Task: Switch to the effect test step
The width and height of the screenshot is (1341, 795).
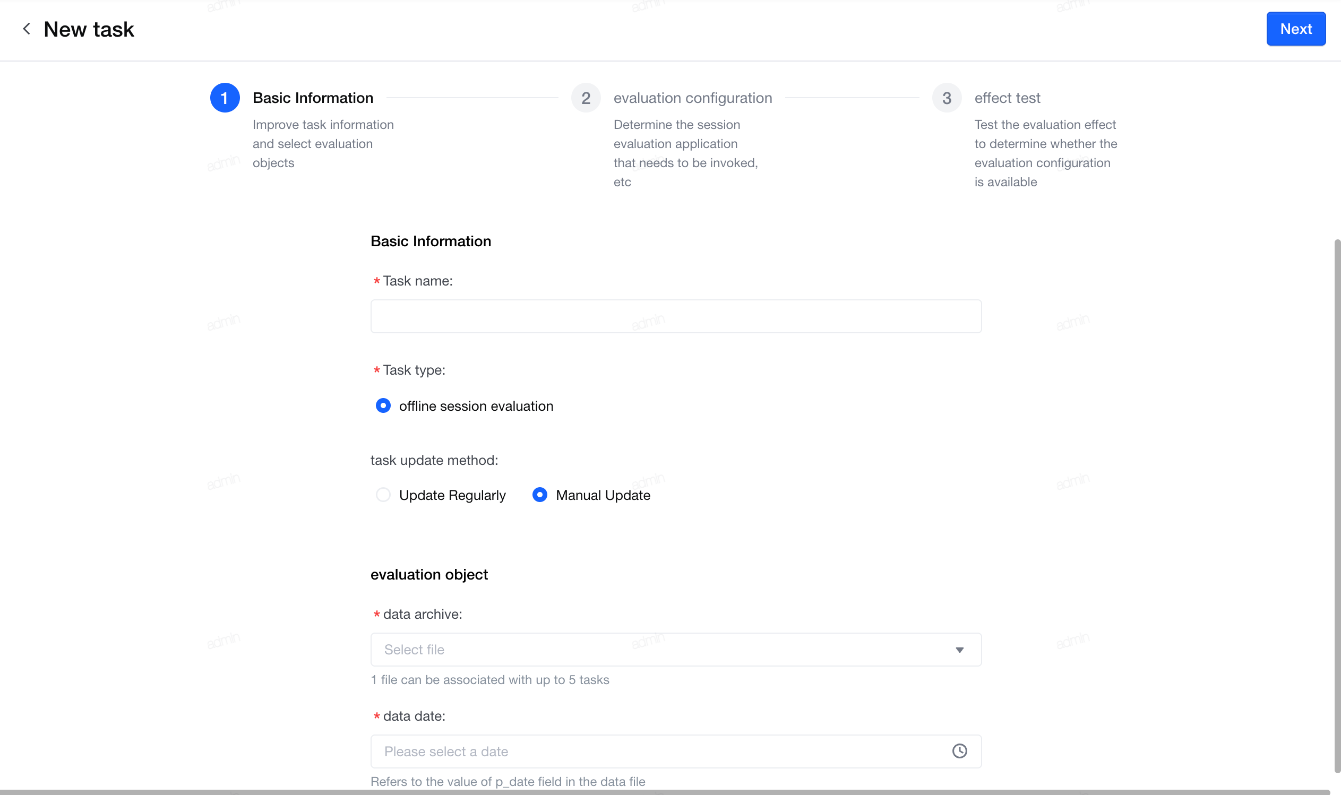Action: coord(1007,98)
